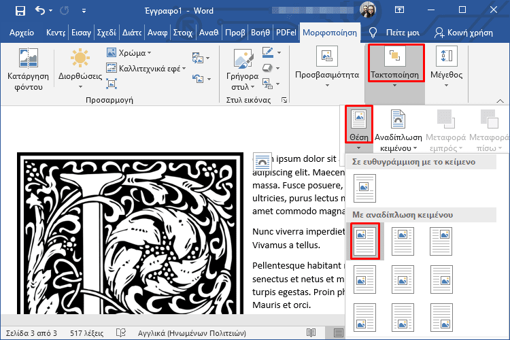Customize the Quick Access Toolbar
This screenshot has height=340, width=510.
pos(84,11)
